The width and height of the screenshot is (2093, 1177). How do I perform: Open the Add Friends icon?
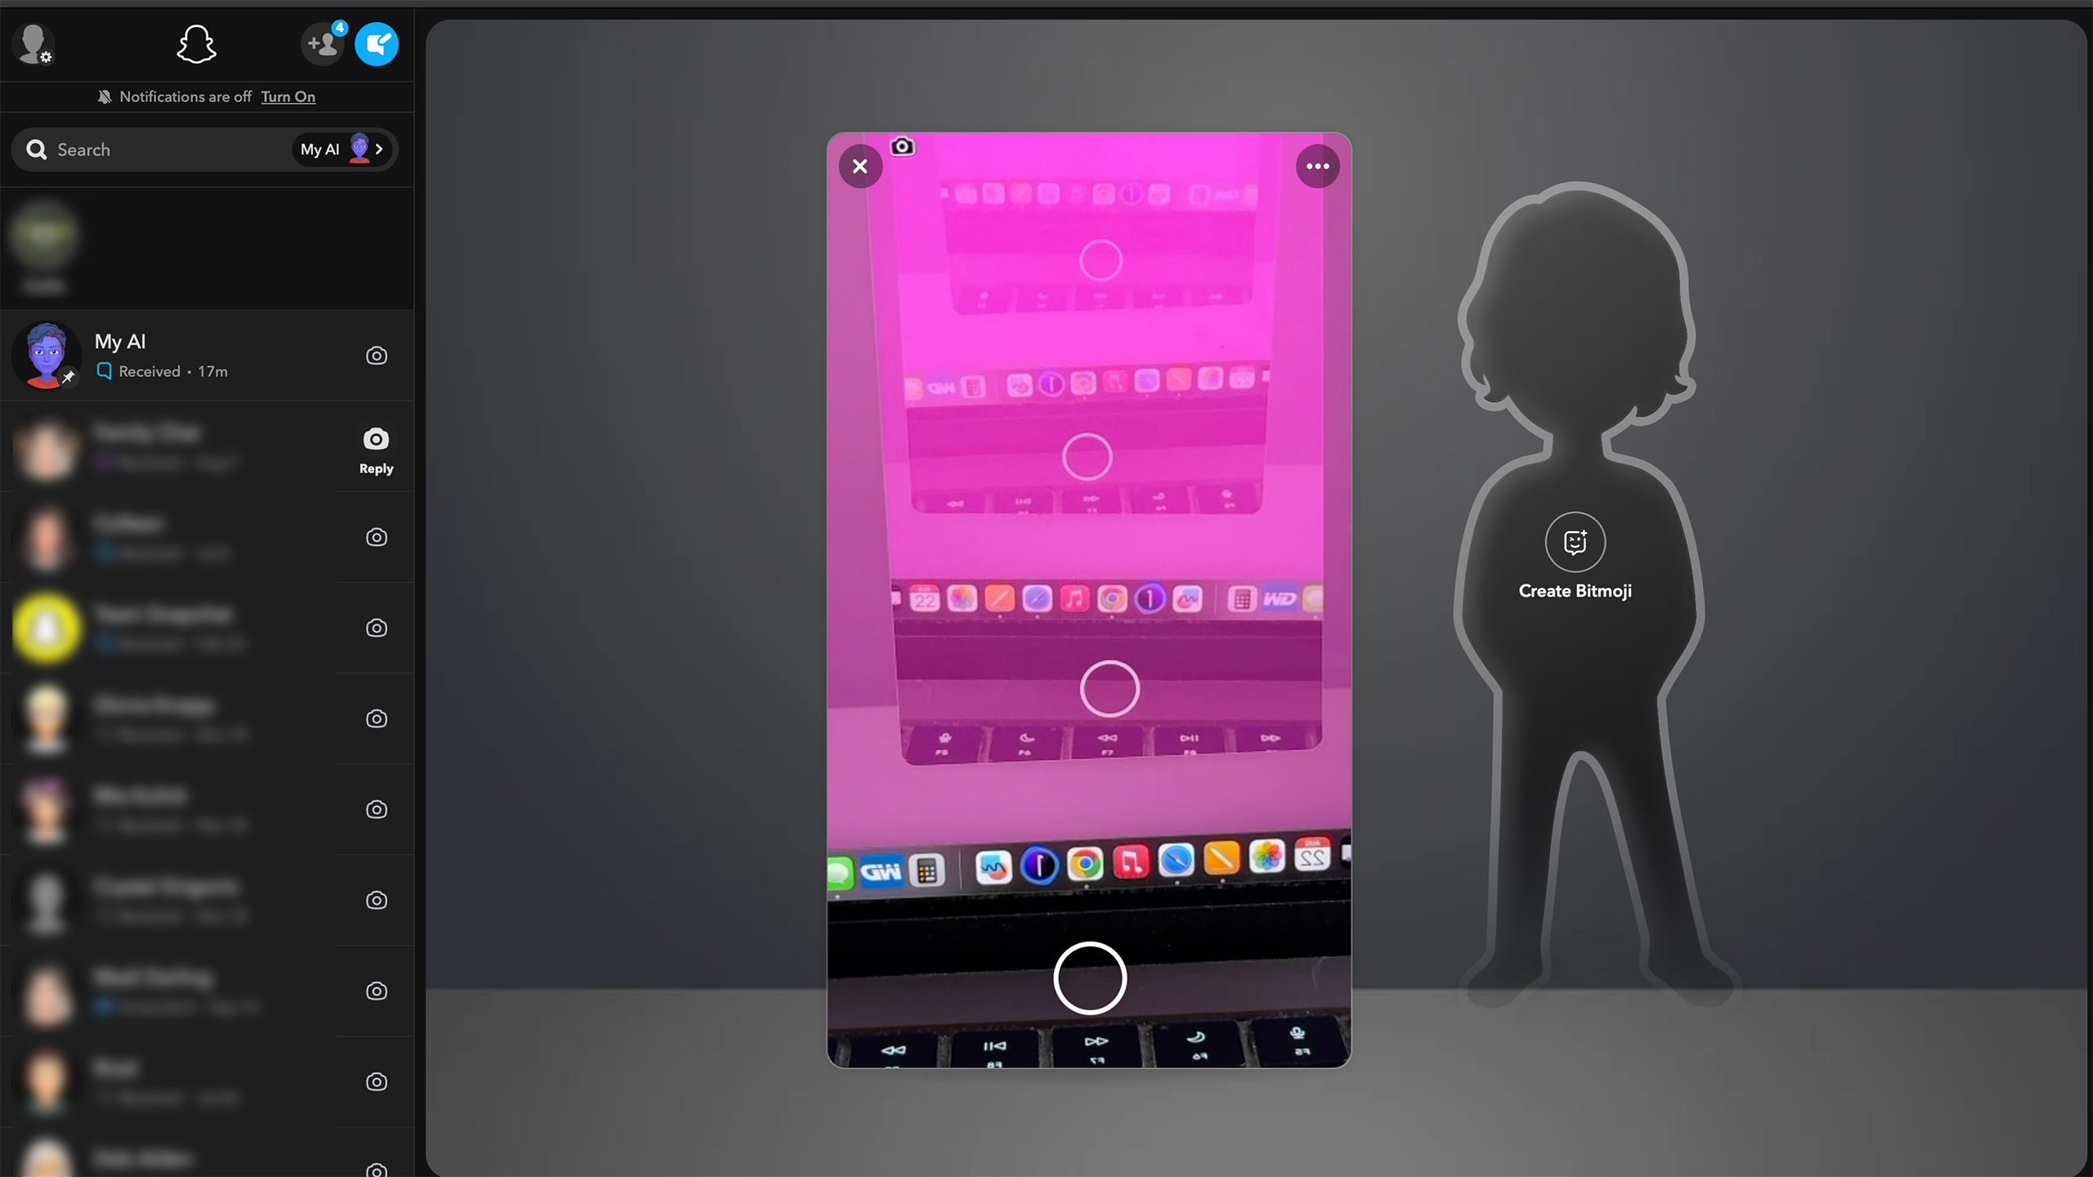point(322,43)
